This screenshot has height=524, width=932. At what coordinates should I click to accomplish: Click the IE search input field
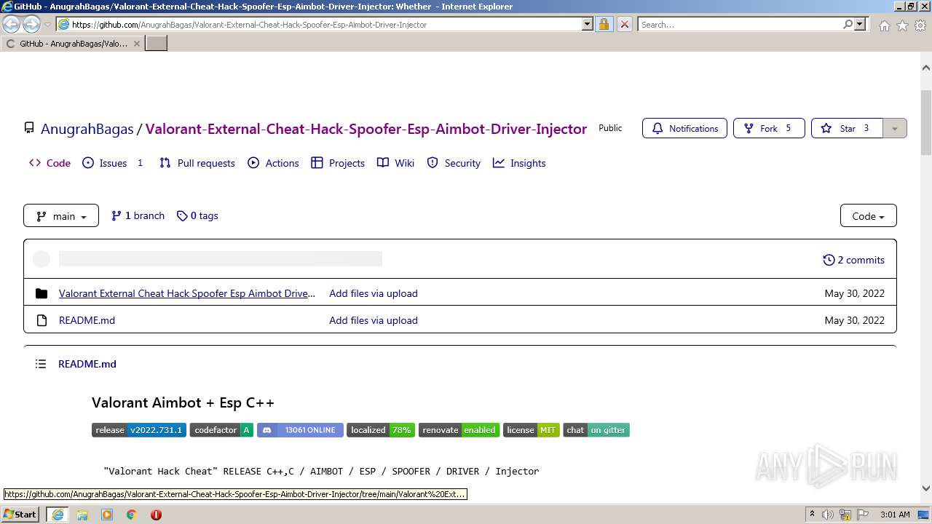[x=740, y=24]
